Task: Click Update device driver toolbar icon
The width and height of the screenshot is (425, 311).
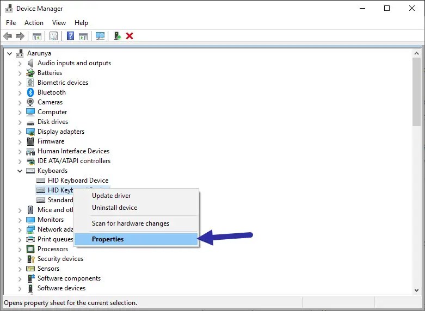Action: click(118, 36)
